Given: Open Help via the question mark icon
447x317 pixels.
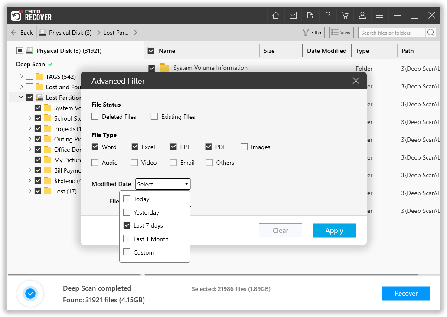Looking at the screenshot, I should 327,15.
